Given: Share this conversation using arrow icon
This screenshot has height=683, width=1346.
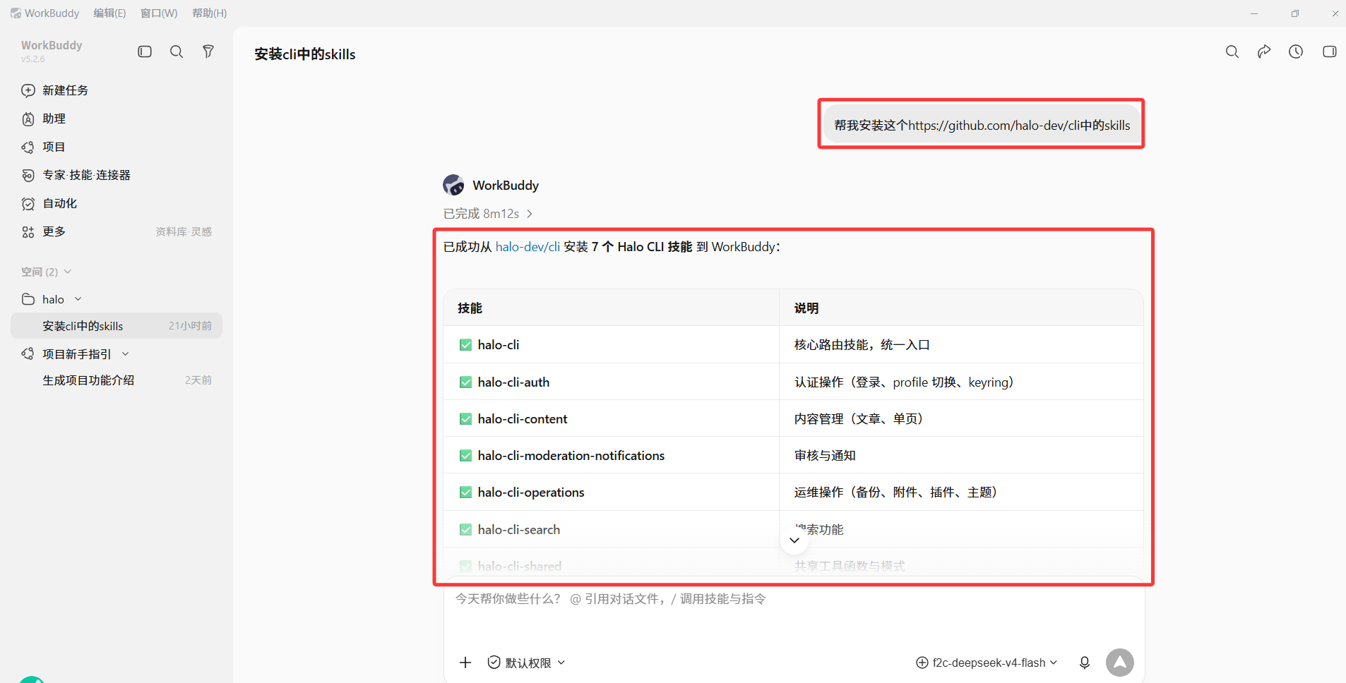Looking at the screenshot, I should pyautogui.click(x=1264, y=52).
